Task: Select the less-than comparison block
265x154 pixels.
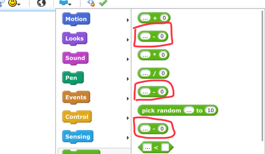Action: [156, 147]
